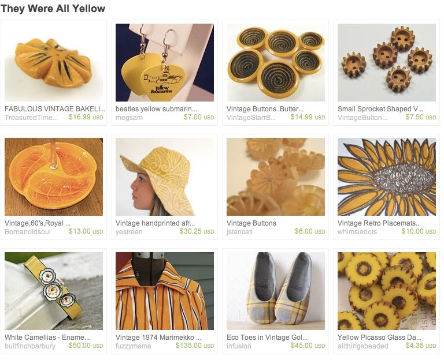
Task: Open the orange striped Marimekko shirt photo
Action: click(x=165, y=291)
